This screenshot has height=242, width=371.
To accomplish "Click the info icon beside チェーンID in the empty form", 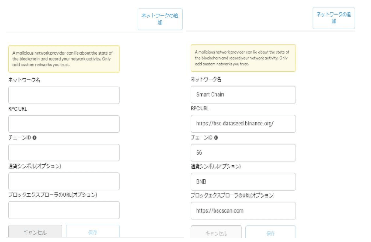I will pos(34,137).
